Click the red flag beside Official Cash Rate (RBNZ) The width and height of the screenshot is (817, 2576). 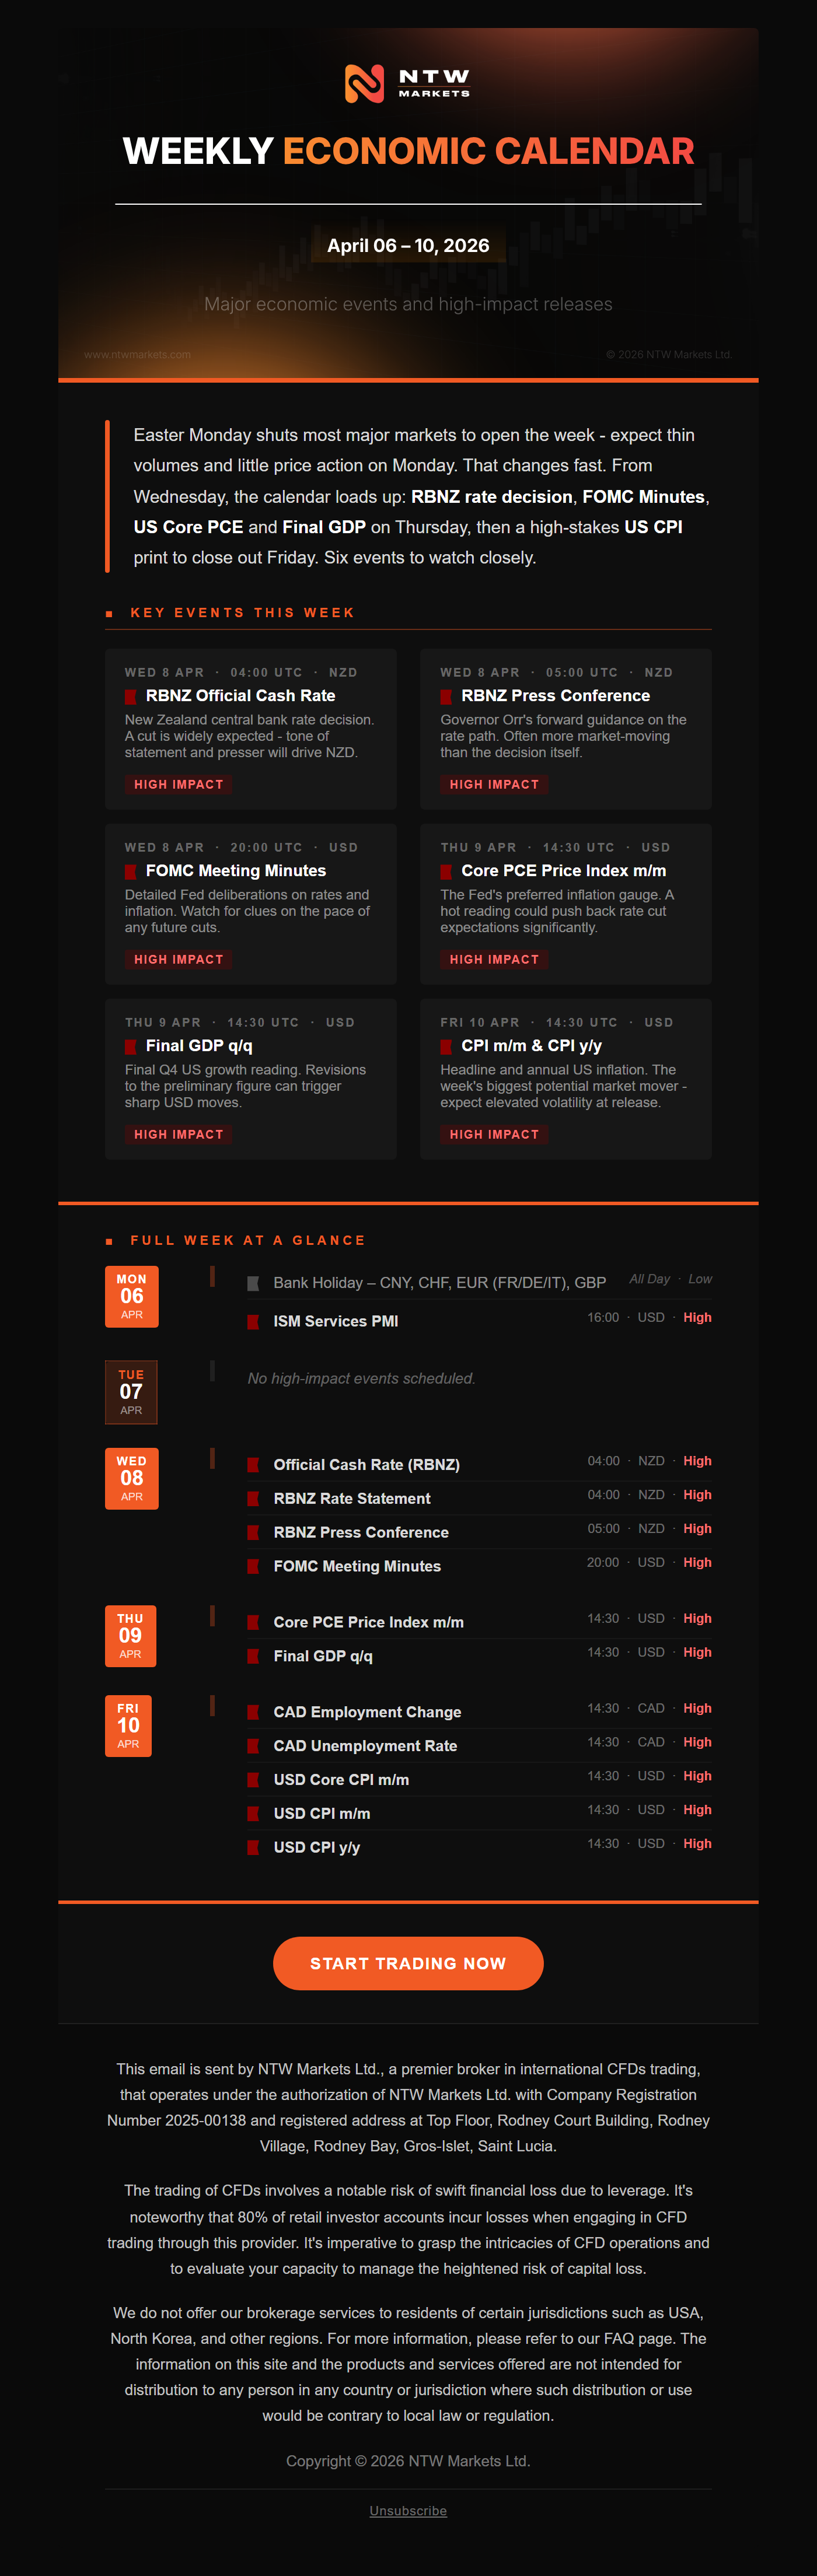[x=253, y=1465]
